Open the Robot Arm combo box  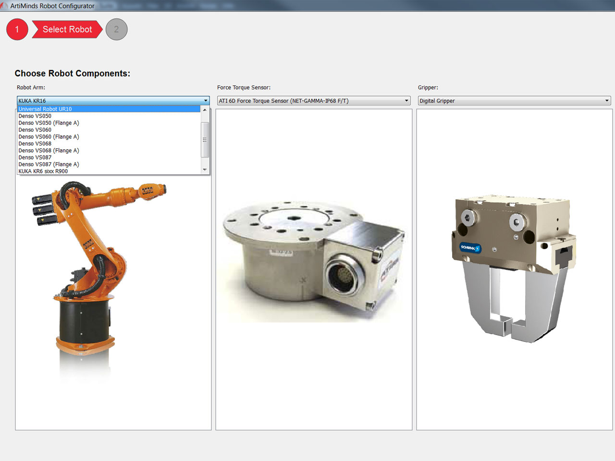[x=113, y=101]
